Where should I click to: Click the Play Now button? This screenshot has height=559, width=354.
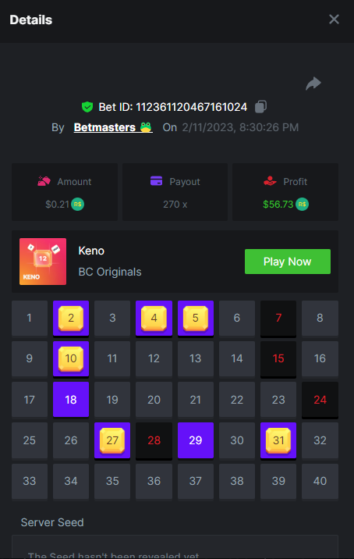(288, 262)
